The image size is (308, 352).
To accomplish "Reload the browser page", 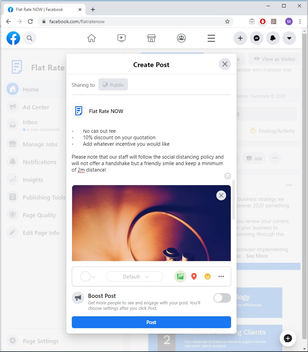I will click(x=30, y=21).
